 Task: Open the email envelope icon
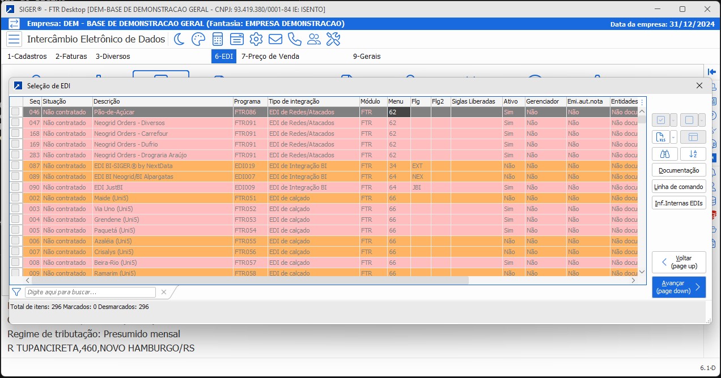[275, 39]
